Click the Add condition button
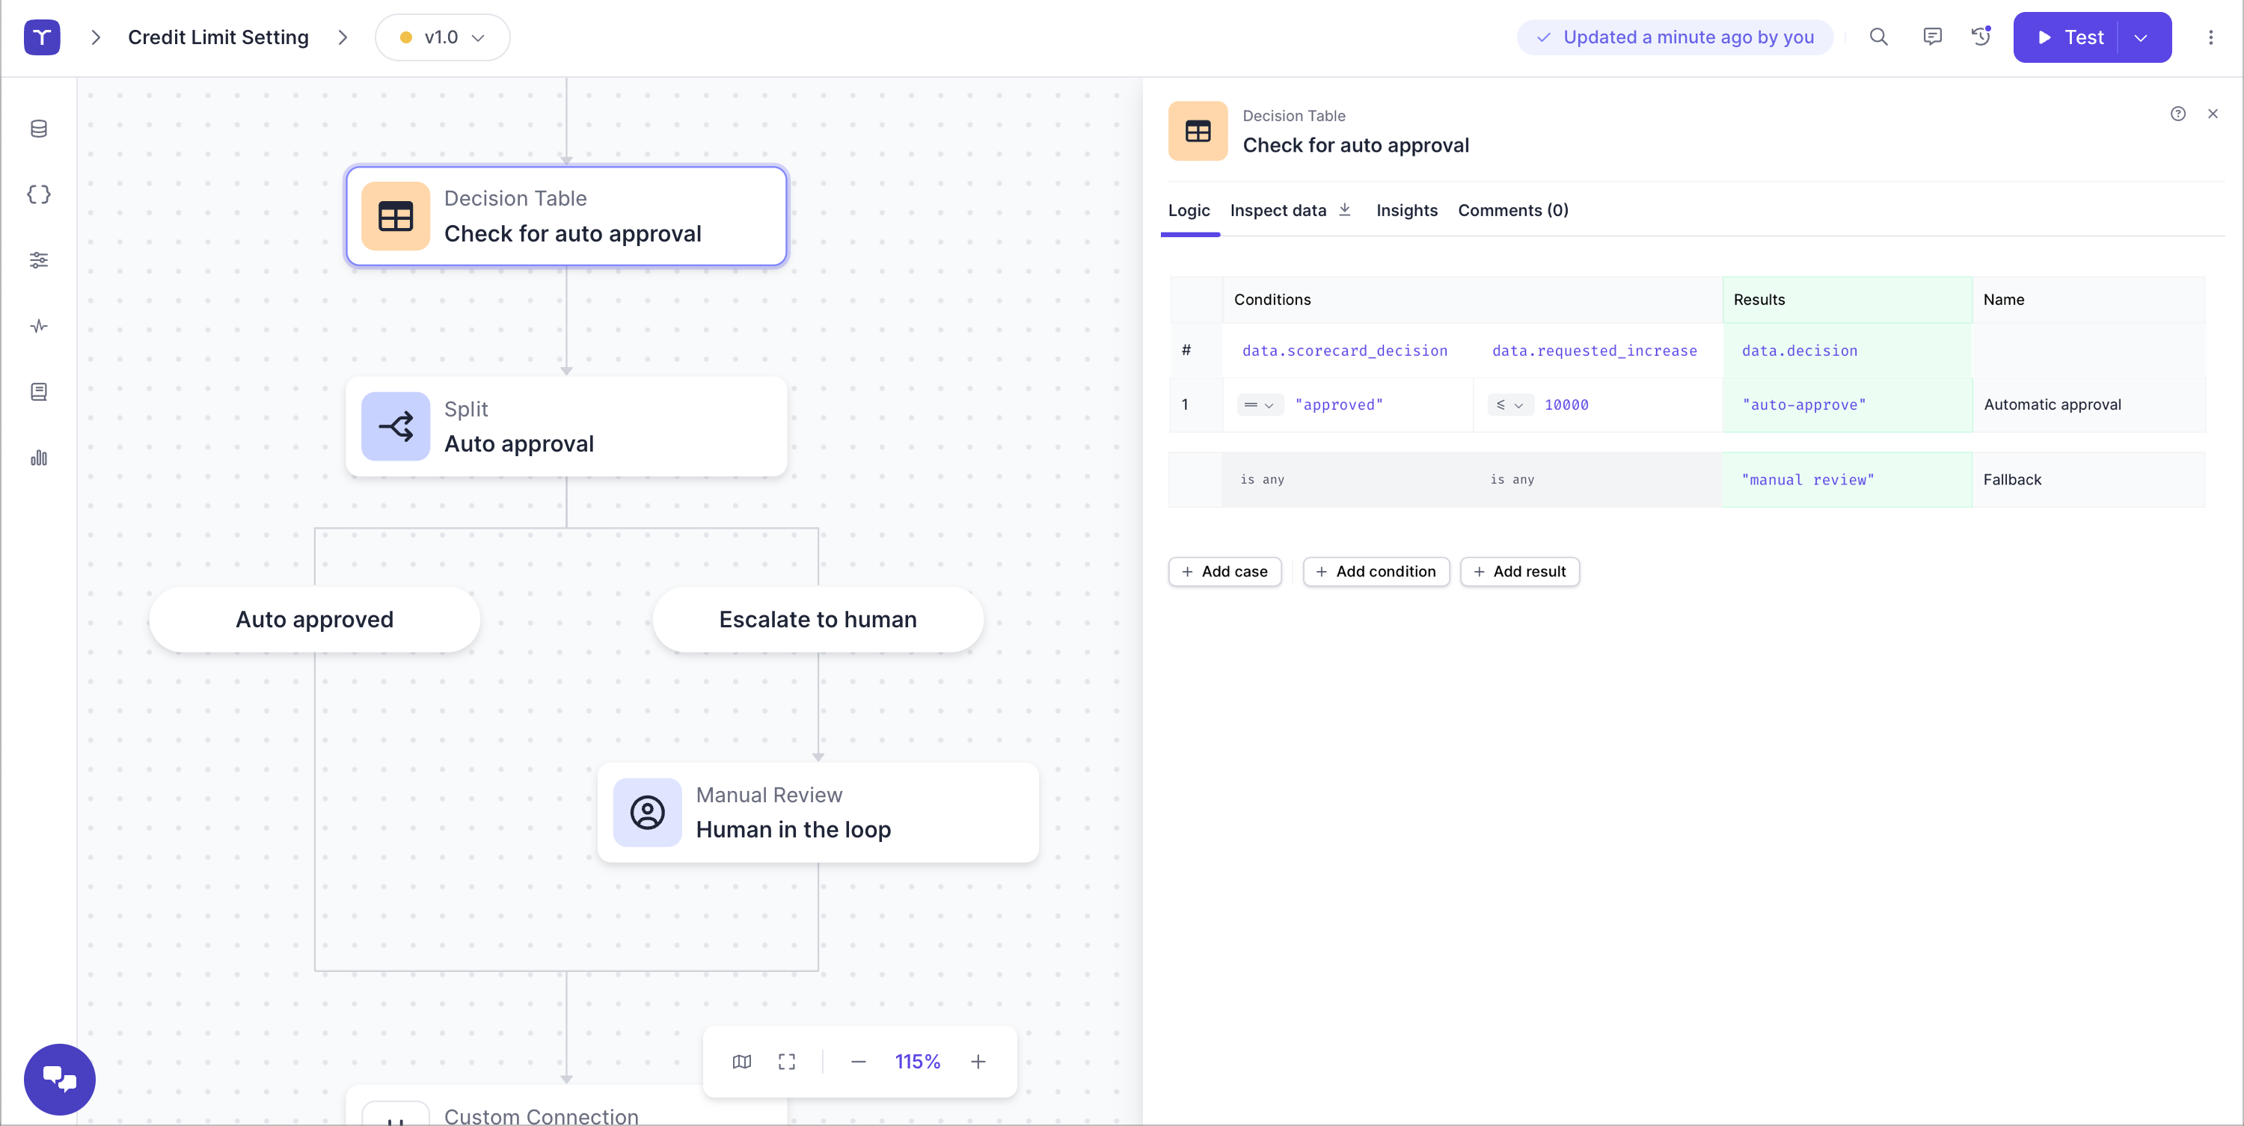This screenshot has width=2244, height=1126. (x=1376, y=571)
